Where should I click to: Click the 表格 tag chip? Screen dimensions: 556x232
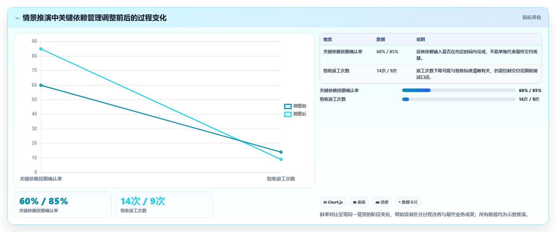point(359,202)
